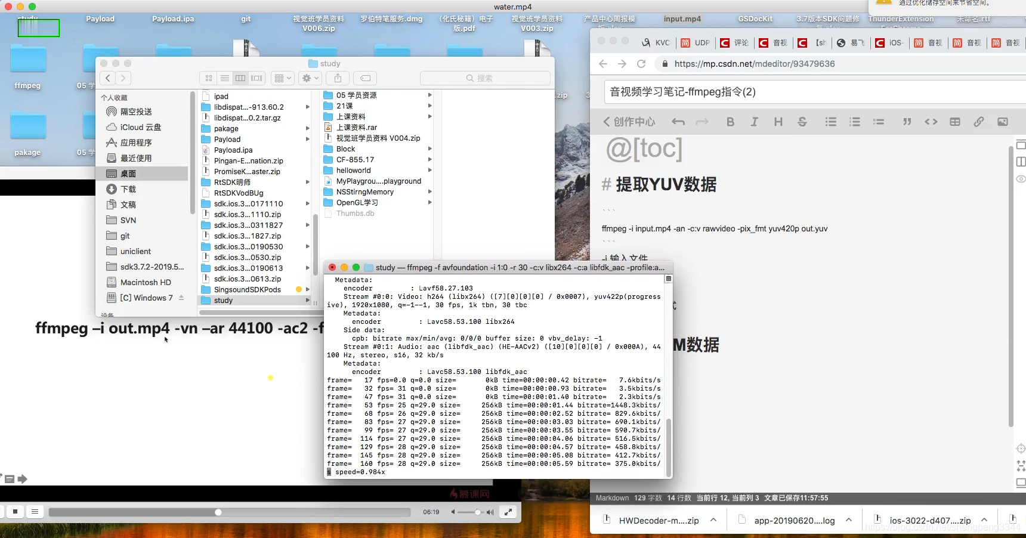1026x538 pixels.
Task: Toggle fullscreen in the video player
Action: [508, 512]
